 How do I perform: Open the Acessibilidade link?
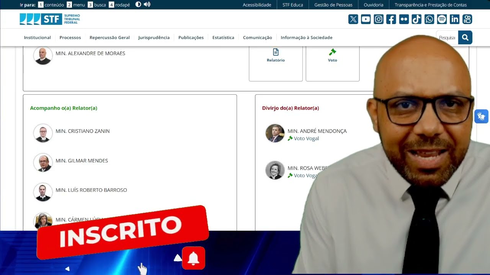point(257,5)
